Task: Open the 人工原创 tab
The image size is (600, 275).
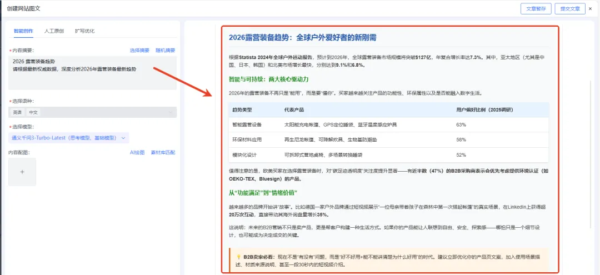Action: (54, 31)
